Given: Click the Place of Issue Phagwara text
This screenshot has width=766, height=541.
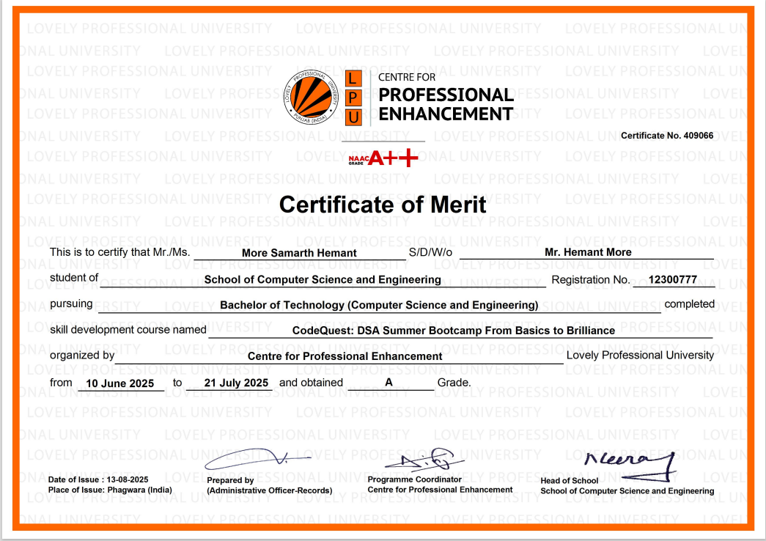Looking at the screenshot, I should pos(110,490).
